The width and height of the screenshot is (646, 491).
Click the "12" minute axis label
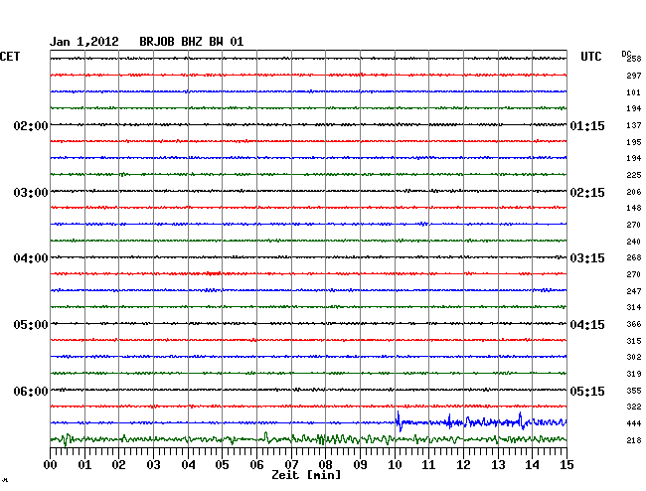(463, 465)
